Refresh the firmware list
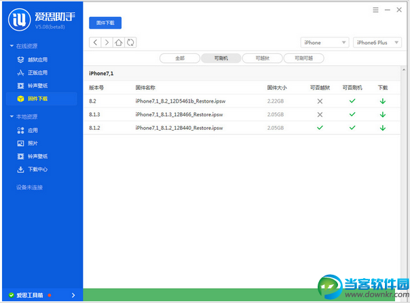Image resolution: width=410 pixels, height=304 pixels. point(130,42)
